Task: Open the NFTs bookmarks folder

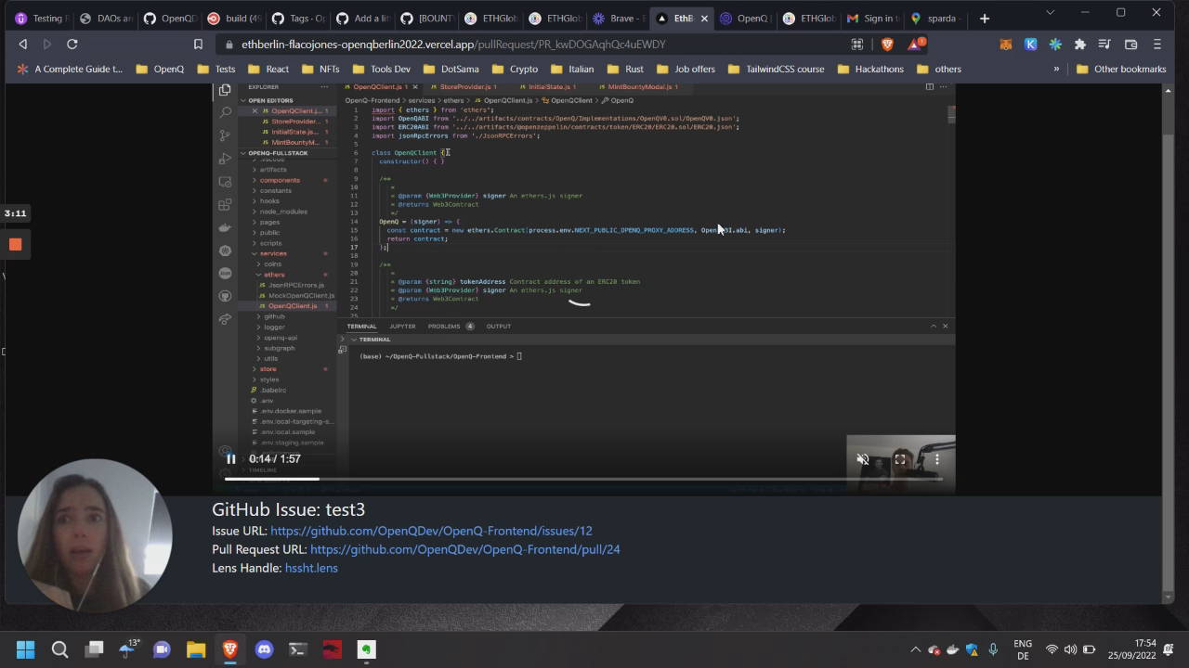Action: click(320, 69)
